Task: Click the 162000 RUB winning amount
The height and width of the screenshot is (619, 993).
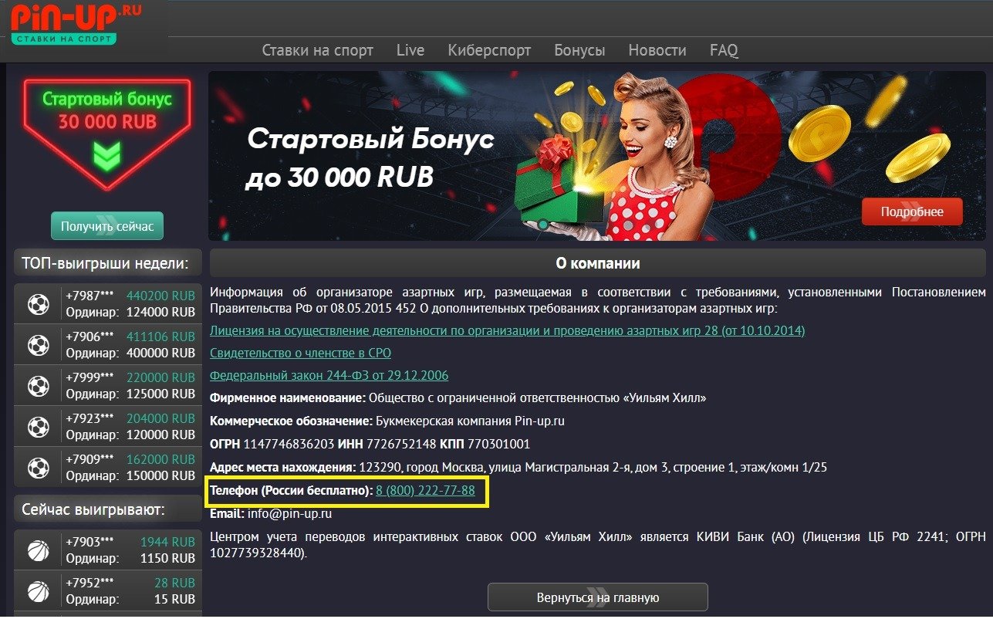Action: (160, 459)
